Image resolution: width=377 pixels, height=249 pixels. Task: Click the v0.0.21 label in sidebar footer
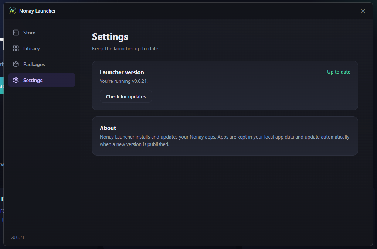(x=17, y=238)
